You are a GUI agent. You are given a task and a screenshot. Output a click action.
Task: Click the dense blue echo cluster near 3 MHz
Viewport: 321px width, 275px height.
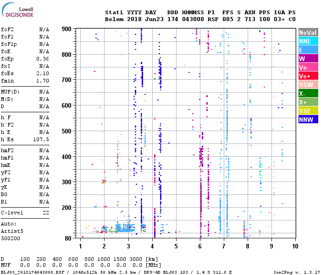(x=125, y=228)
